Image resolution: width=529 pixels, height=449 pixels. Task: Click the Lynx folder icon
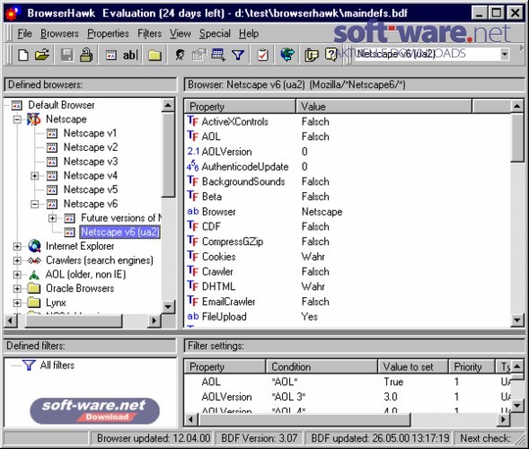click(34, 303)
